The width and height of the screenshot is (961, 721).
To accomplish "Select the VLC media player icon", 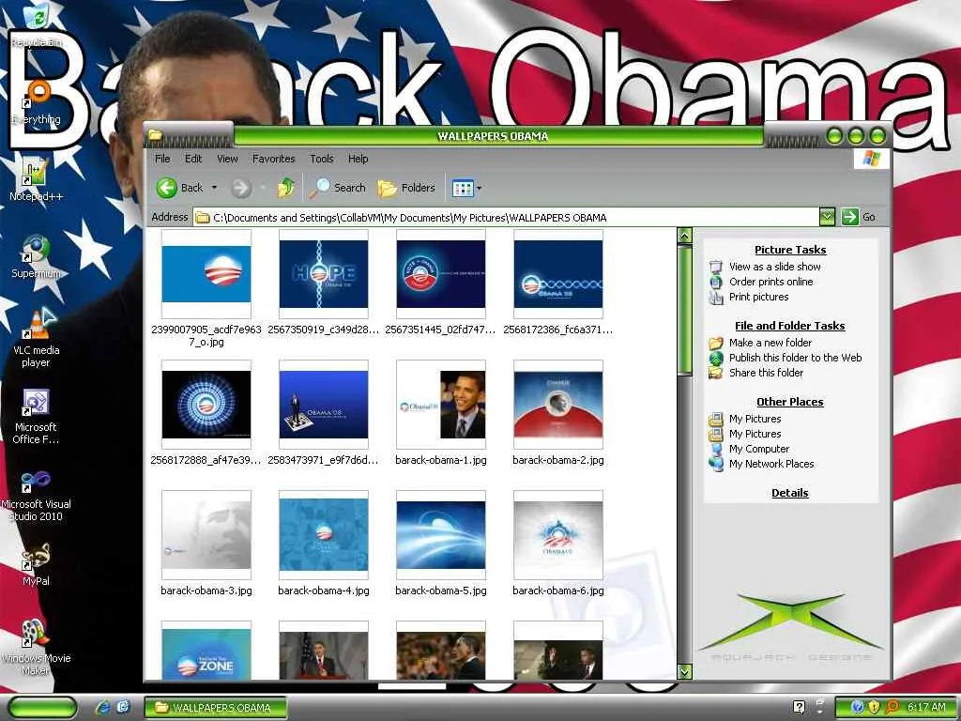I will (37, 338).
